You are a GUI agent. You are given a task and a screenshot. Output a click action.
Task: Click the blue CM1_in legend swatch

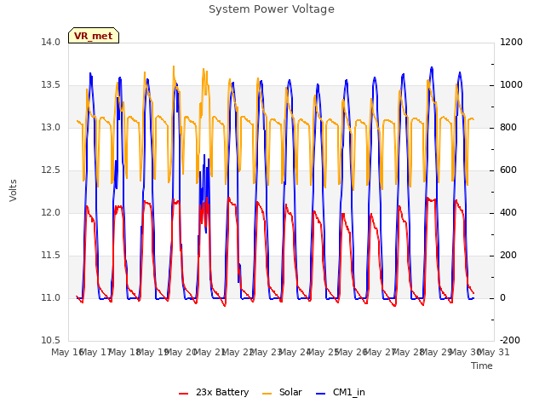click(320, 394)
